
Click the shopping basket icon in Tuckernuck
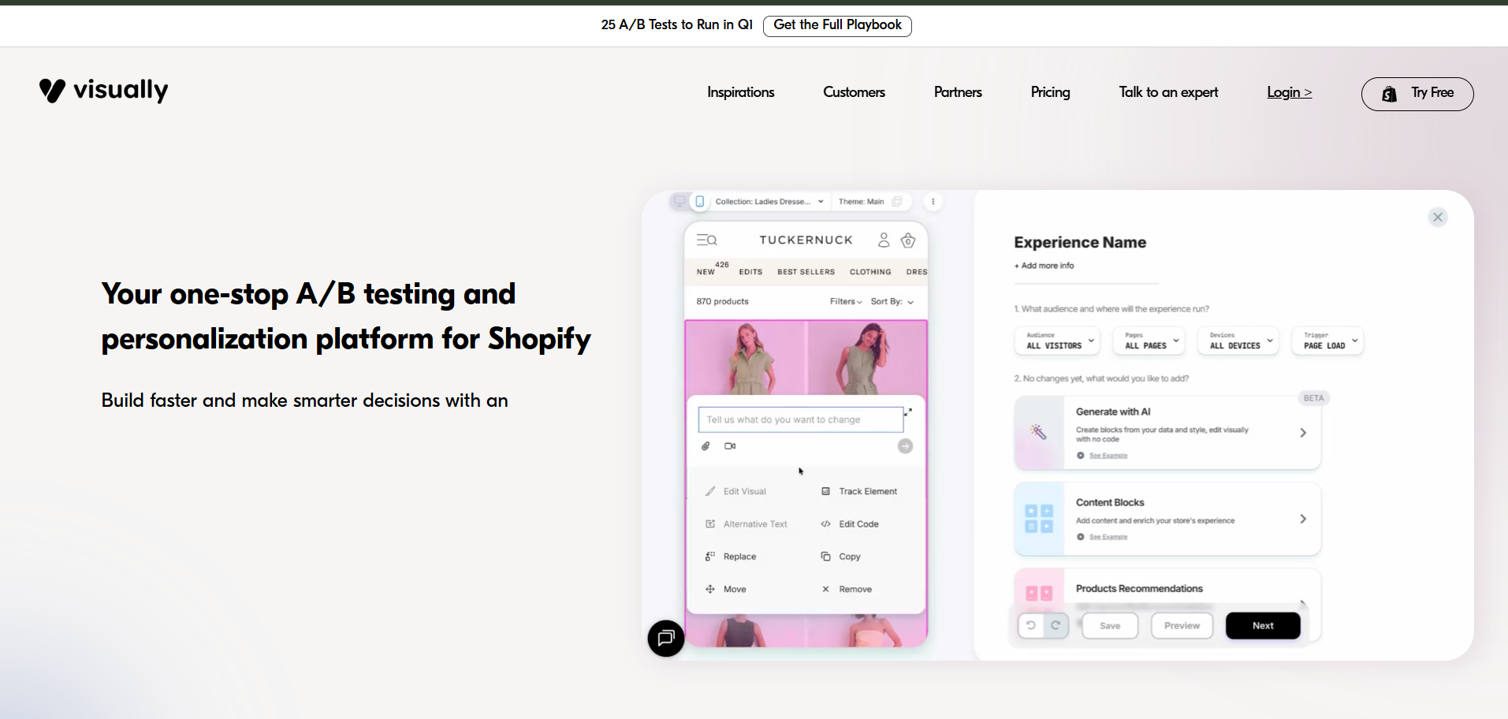tap(908, 240)
